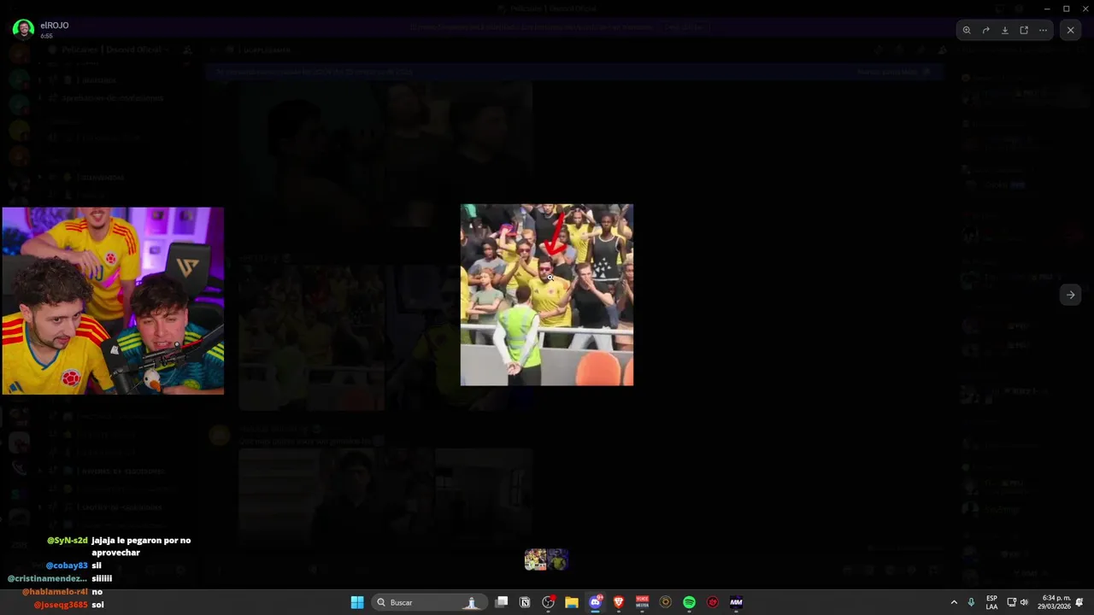
Task: Open the three-dots more options menu
Action: [1043, 30]
